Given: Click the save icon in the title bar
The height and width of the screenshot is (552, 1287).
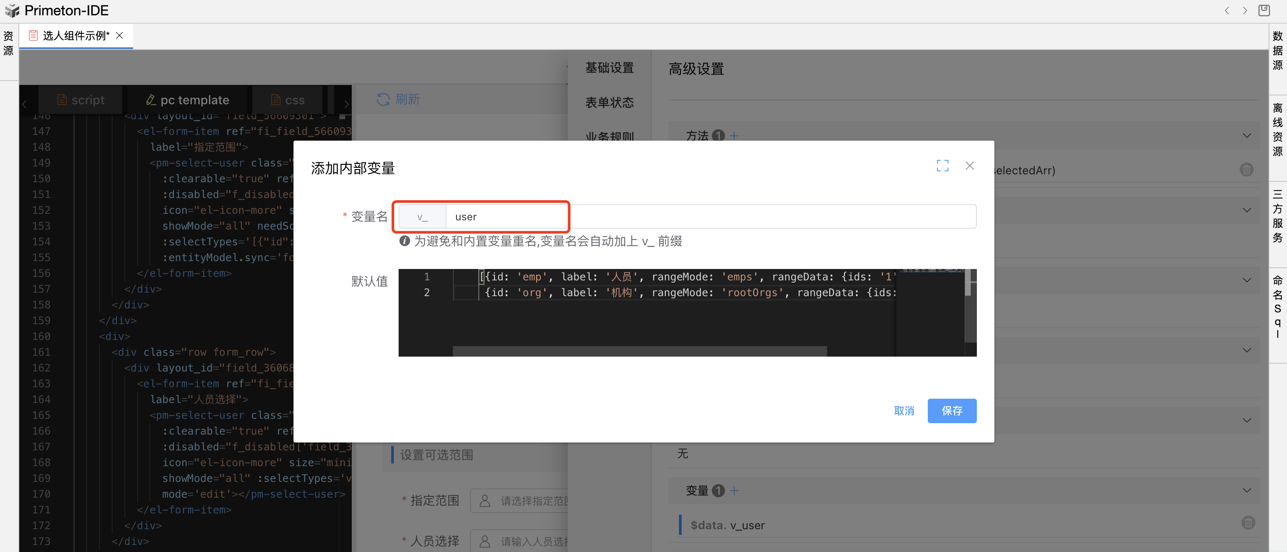Looking at the screenshot, I should click(x=1264, y=11).
